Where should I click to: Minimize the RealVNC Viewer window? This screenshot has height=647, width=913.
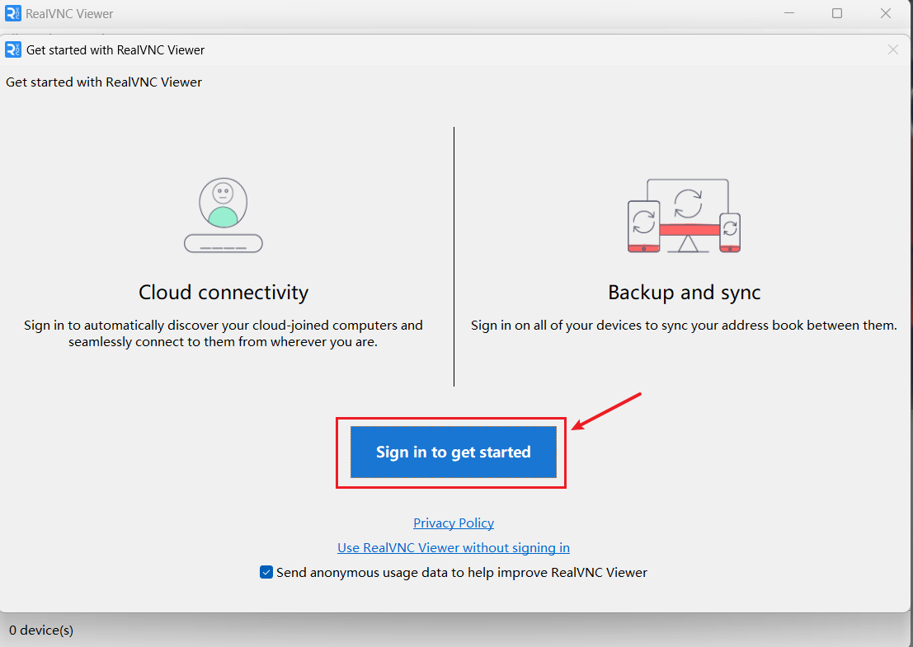click(x=789, y=13)
